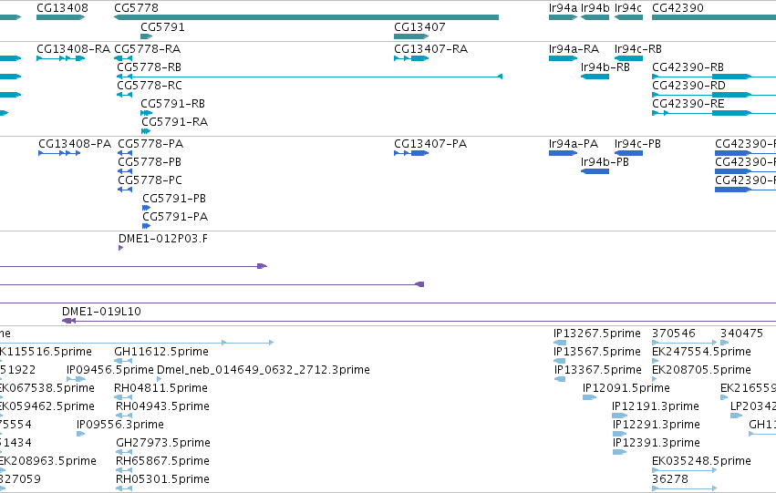Image resolution: width=776 pixels, height=493 pixels.
Task: Select the Ir94c-PB protein
Action: 628,153
